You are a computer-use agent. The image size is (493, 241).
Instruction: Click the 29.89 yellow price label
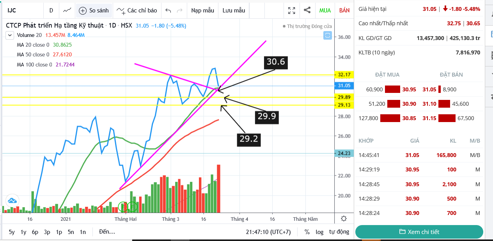pos(344,97)
